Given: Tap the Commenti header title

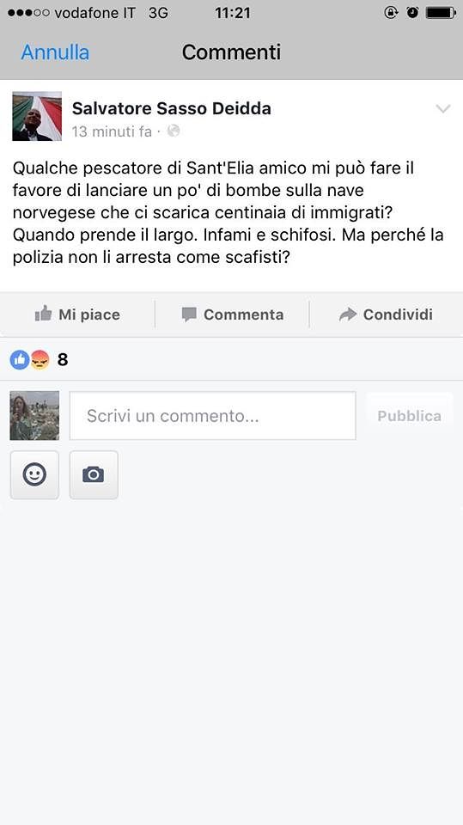Looking at the screenshot, I should (x=232, y=52).
